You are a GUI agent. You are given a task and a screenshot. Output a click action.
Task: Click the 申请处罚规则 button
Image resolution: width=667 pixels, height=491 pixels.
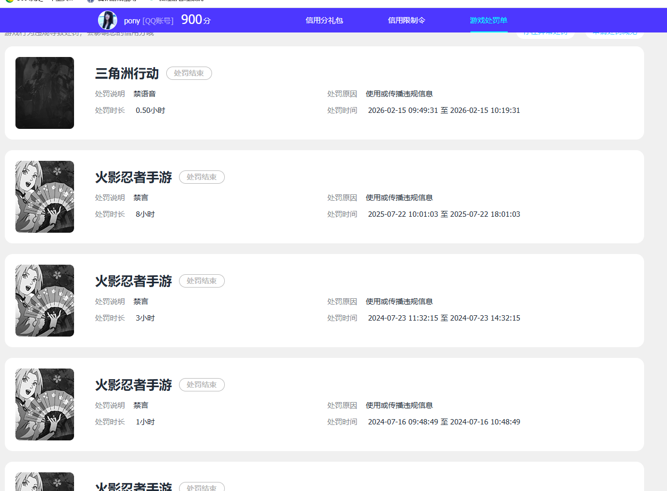[x=614, y=32]
